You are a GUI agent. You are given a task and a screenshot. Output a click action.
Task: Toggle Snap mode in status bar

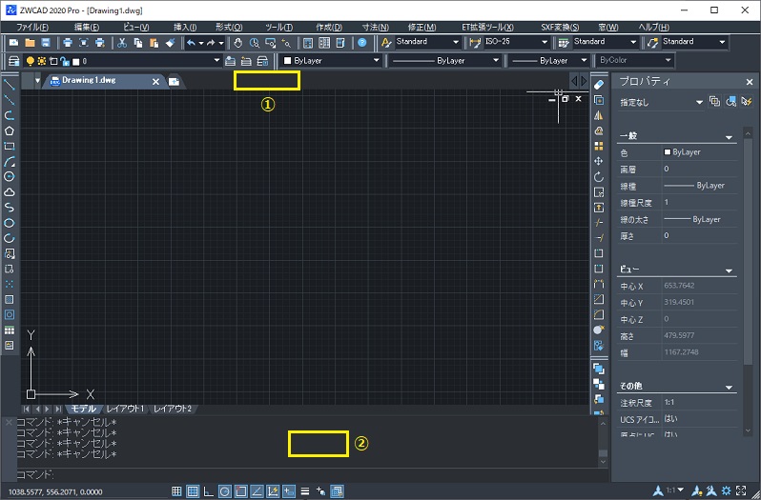(176, 491)
